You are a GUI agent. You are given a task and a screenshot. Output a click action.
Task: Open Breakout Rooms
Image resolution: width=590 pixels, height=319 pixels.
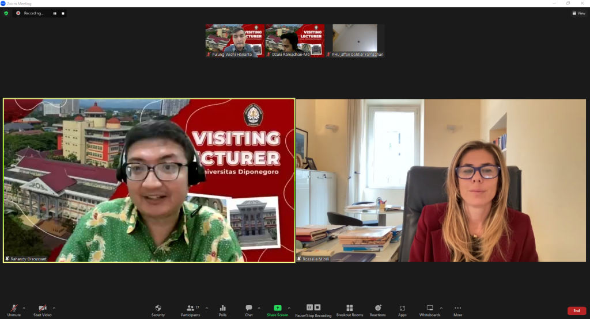point(350,310)
